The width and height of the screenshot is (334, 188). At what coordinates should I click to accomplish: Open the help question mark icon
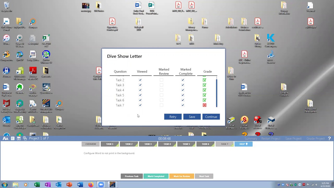click(329, 138)
